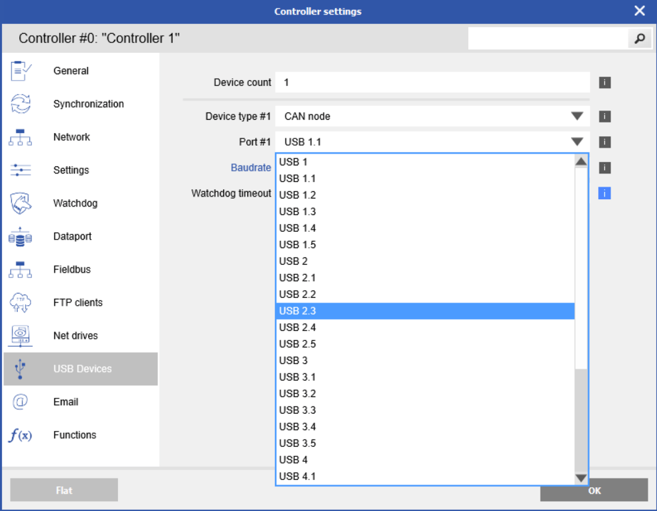657x511 pixels.
Task: Click the FTP clients cloud icon
Action: (x=21, y=302)
